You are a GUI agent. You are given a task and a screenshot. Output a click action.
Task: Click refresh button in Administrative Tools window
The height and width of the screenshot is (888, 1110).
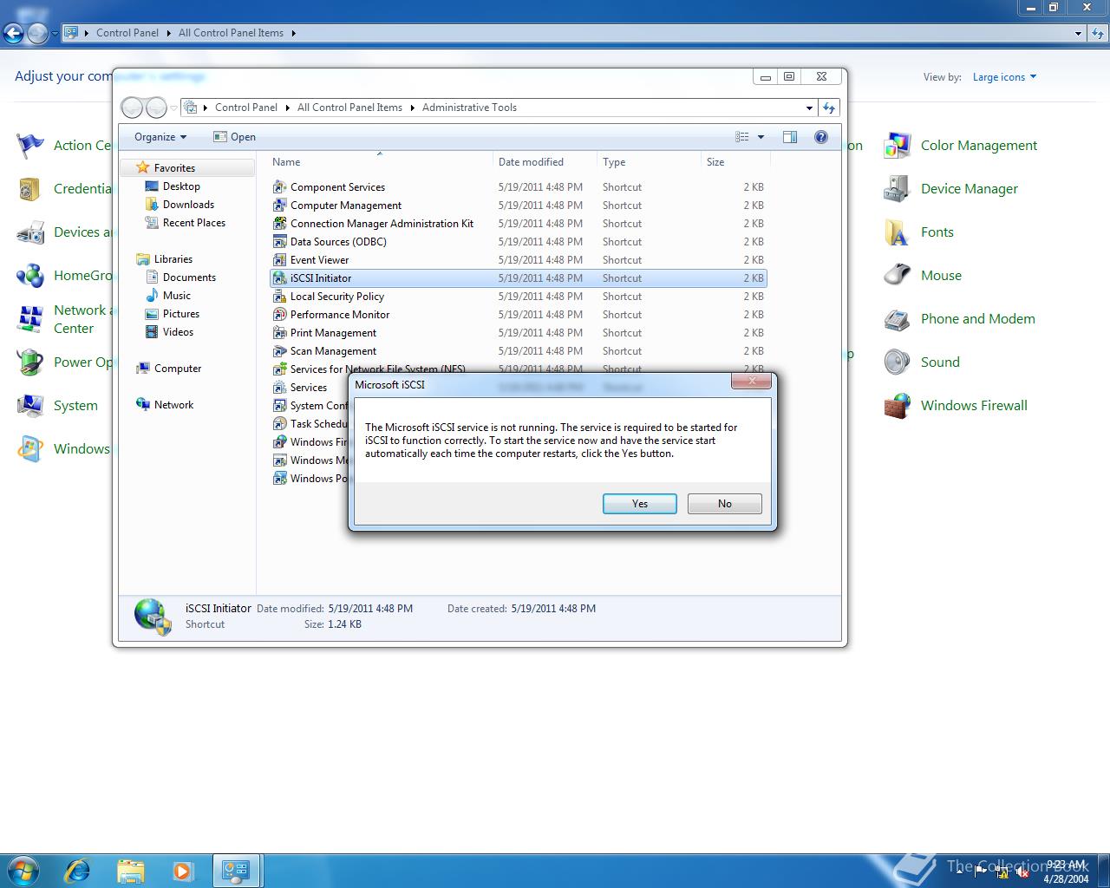[829, 108]
